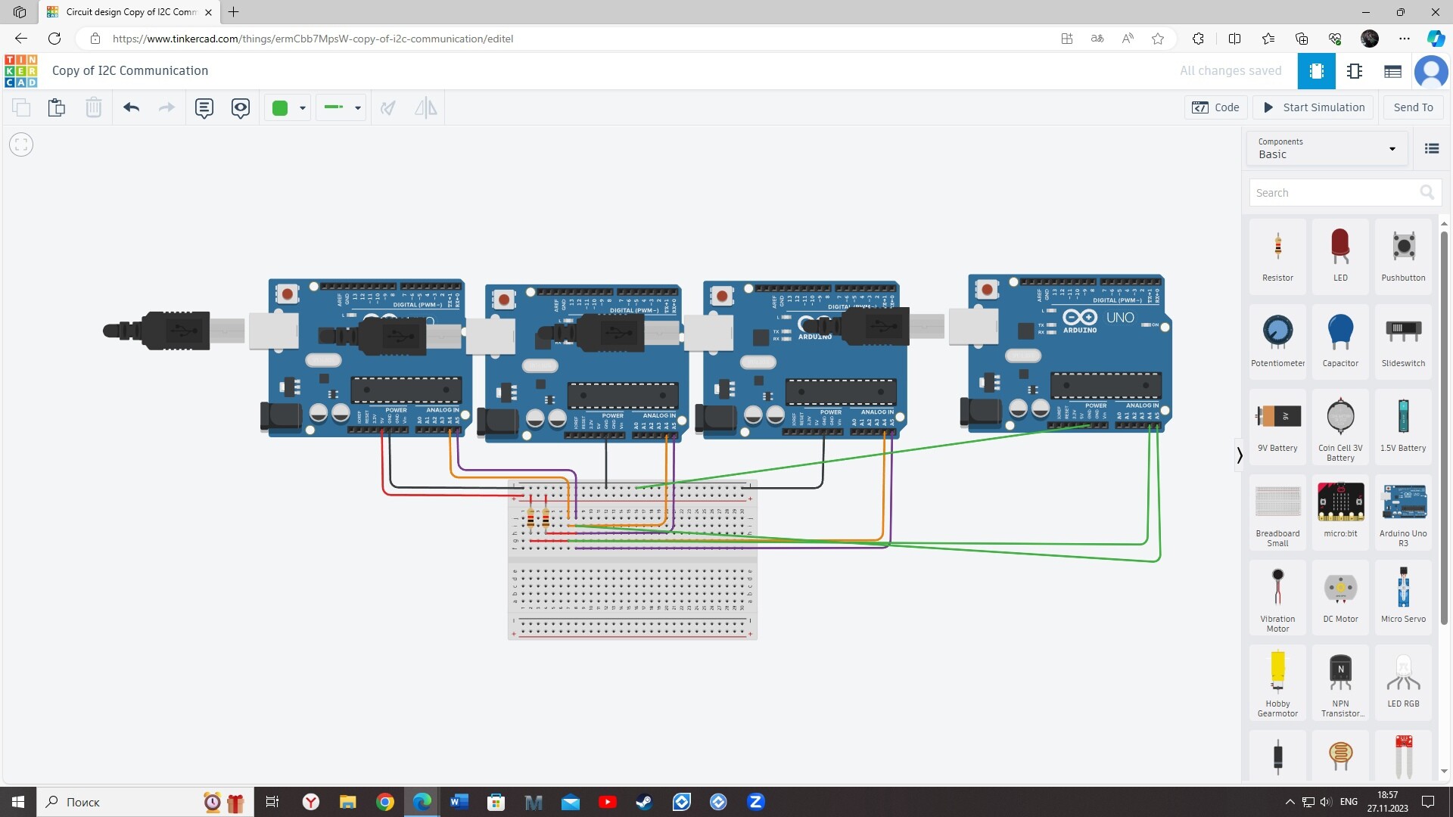The image size is (1453, 817).
Task: Switch to Schematic view
Action: pos(1355,71)
